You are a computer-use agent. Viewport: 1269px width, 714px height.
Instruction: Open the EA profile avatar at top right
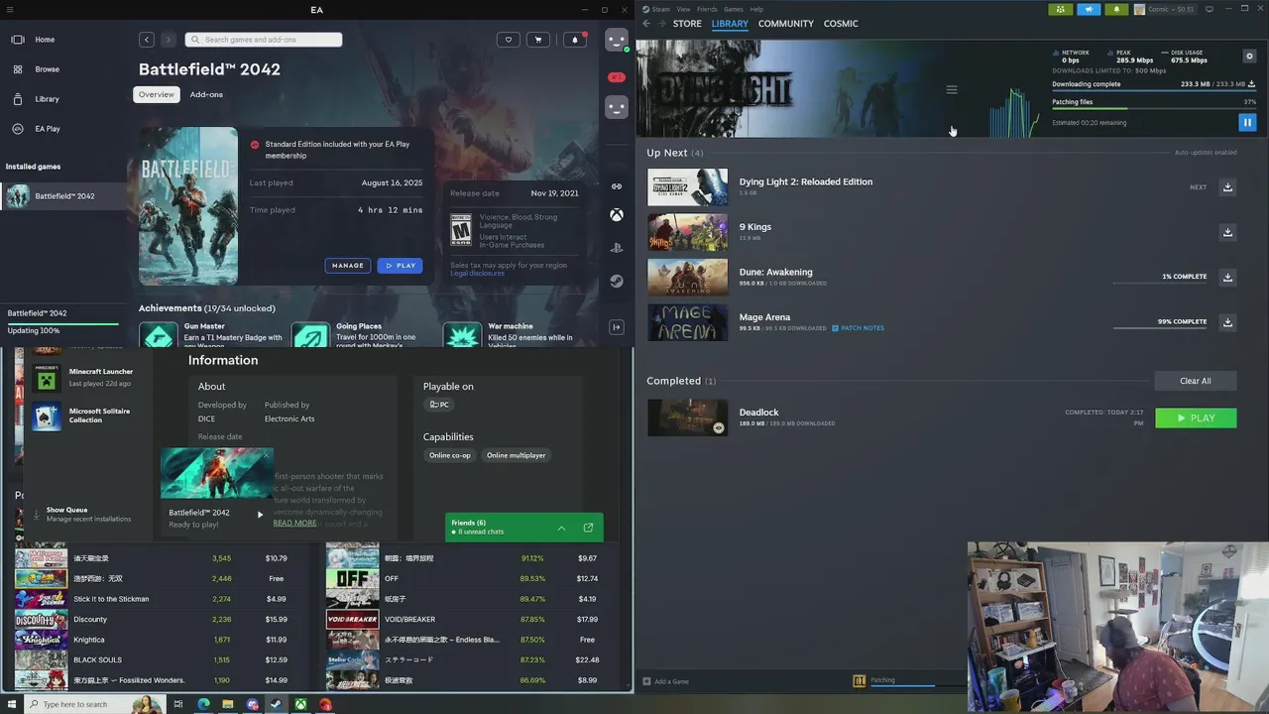(x=617, y=41)
